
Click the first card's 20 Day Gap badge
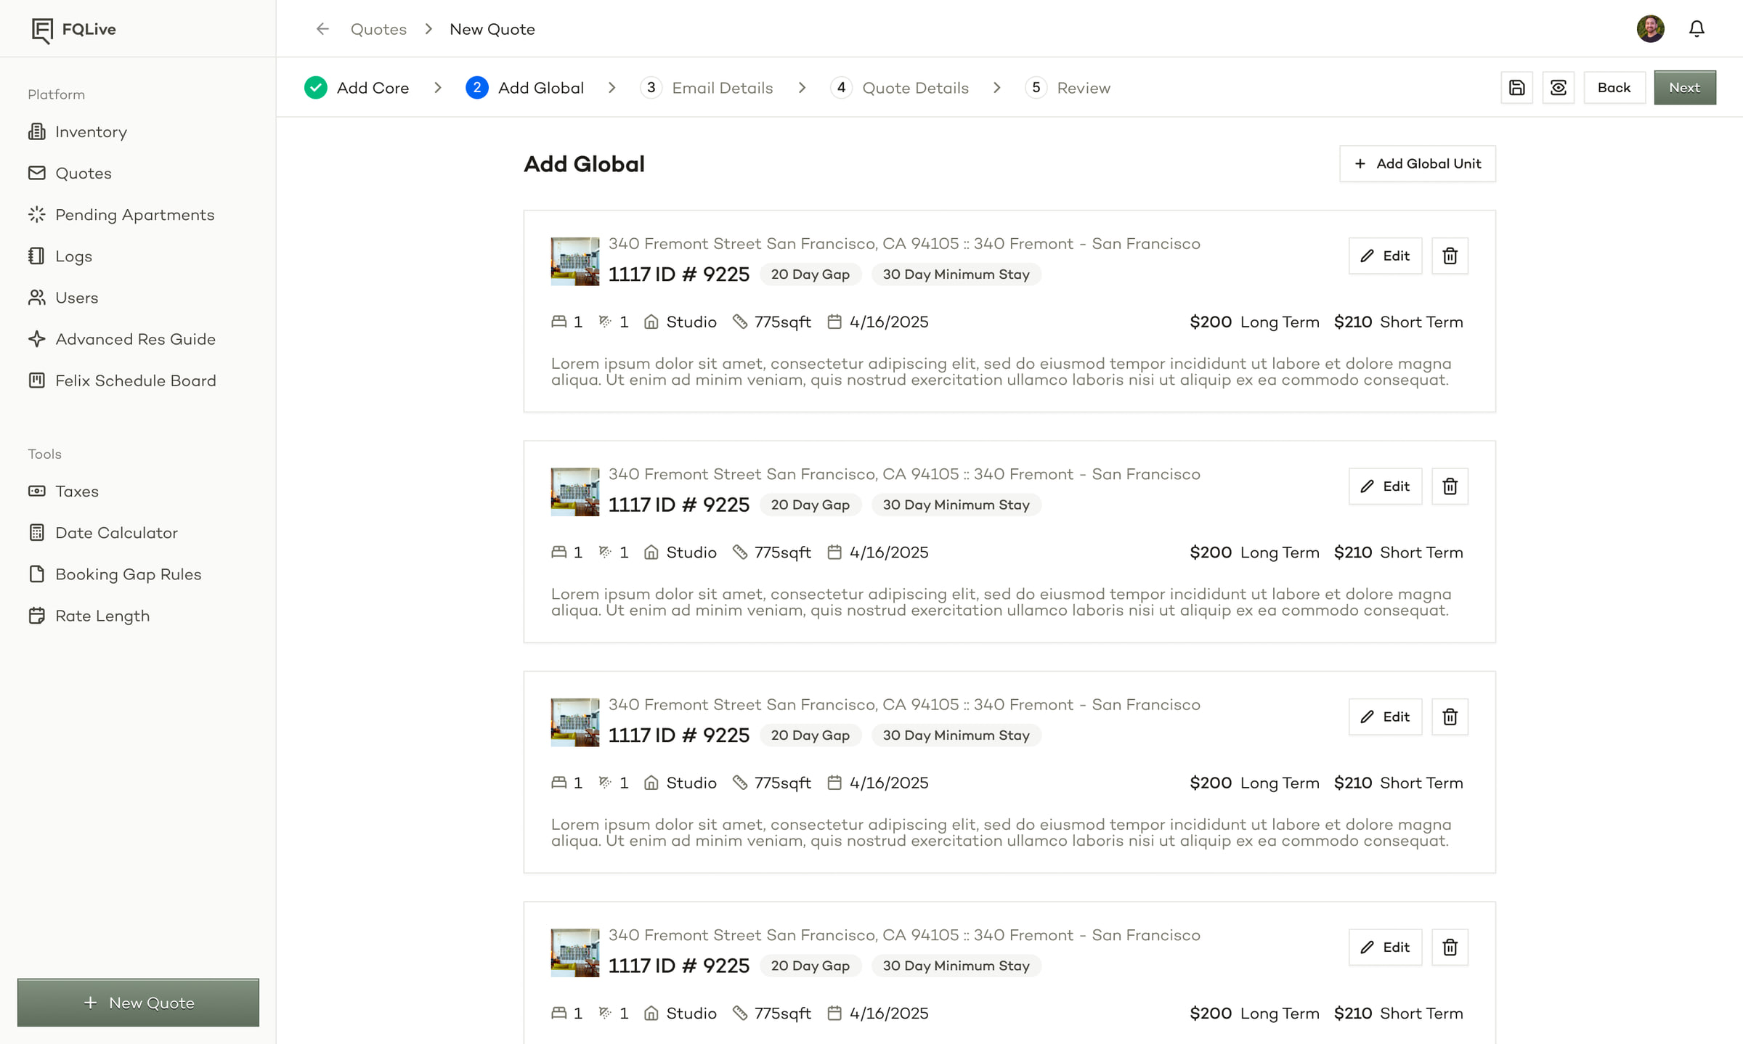pyautogui.click(x=810, y=274)
